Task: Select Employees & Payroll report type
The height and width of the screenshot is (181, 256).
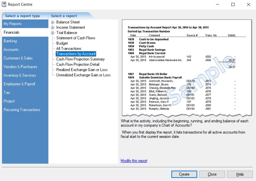Action: (19, 84)
